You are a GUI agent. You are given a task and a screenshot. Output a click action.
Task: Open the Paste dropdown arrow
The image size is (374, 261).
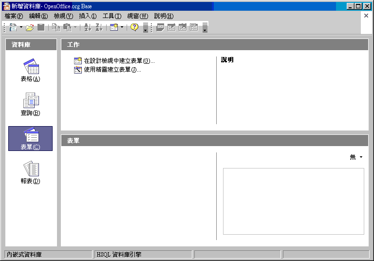(75, 27)
